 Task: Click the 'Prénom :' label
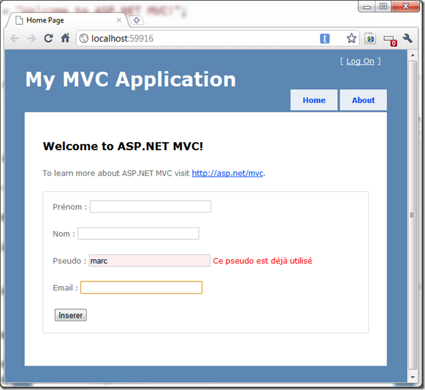pyautogui.click(x=70, y=207)
